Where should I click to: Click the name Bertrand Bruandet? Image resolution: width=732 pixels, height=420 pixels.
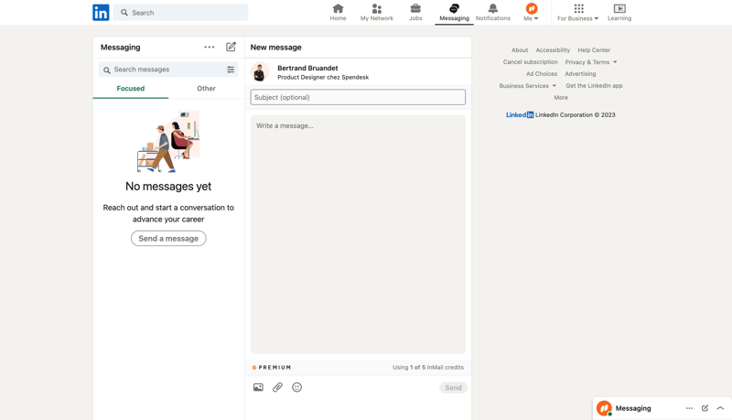(307, 68)
